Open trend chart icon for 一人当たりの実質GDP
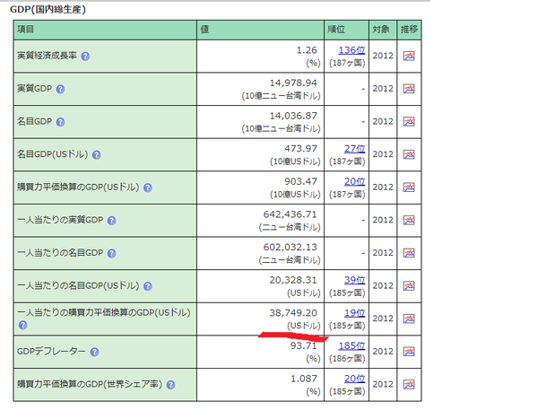Screen dimensions: 538x410 (x=409, y=220)
